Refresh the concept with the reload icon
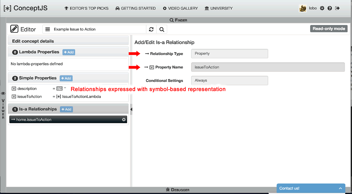352x194 pixels. pos(151,30)
